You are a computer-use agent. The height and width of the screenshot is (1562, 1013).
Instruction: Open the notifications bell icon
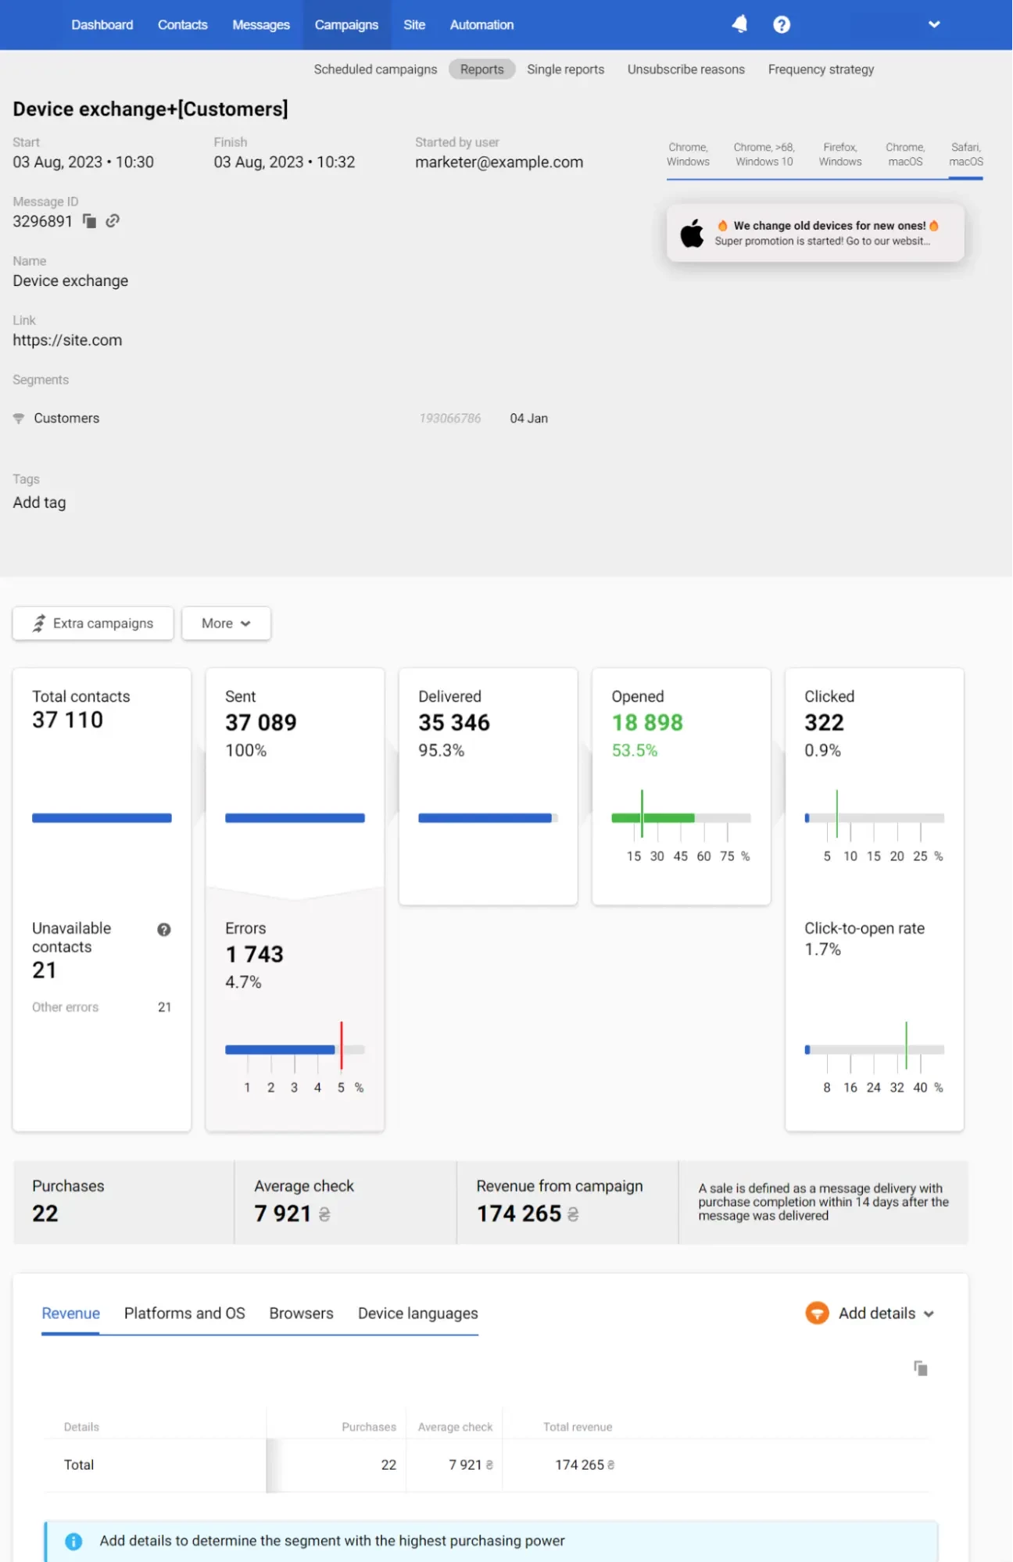[x=739, y=24]
